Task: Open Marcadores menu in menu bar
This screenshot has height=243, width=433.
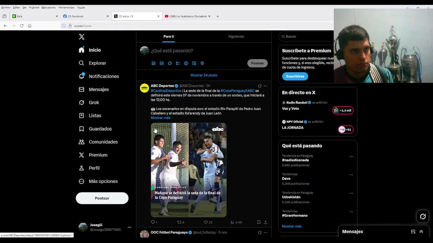Action: [49, 7]
